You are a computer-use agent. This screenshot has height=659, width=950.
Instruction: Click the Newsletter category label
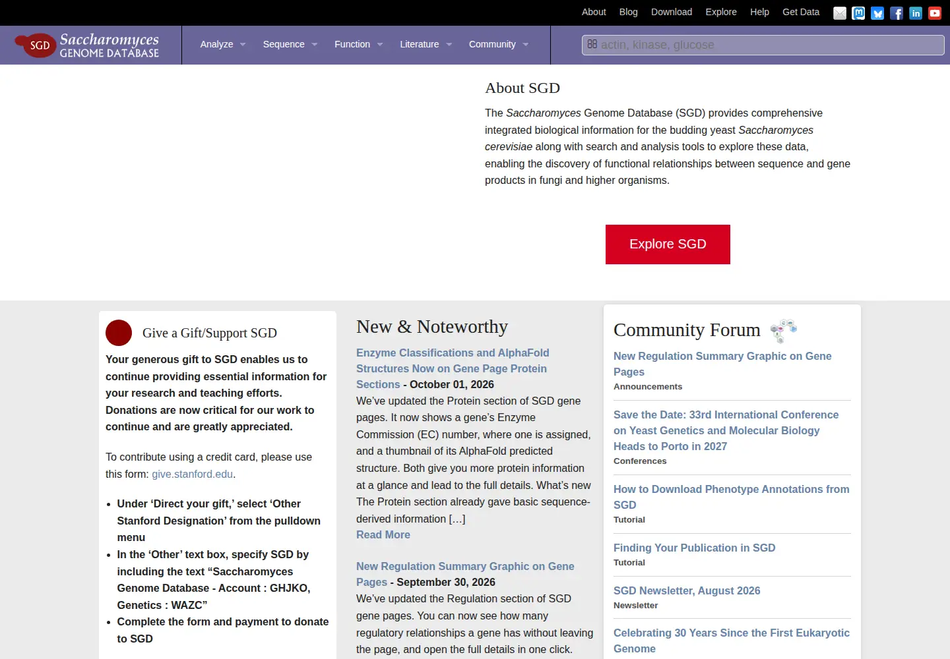pos(636,606)
